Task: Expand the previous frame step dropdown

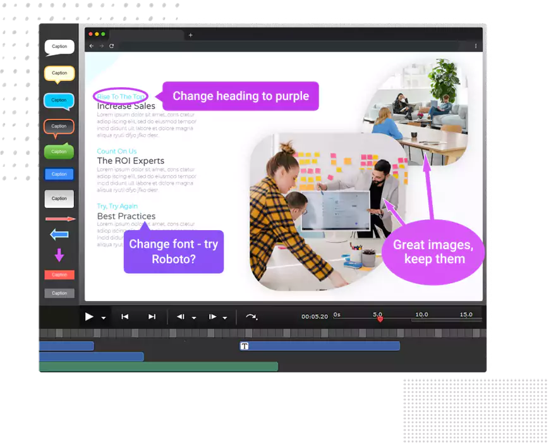Action: pos(194,318)
